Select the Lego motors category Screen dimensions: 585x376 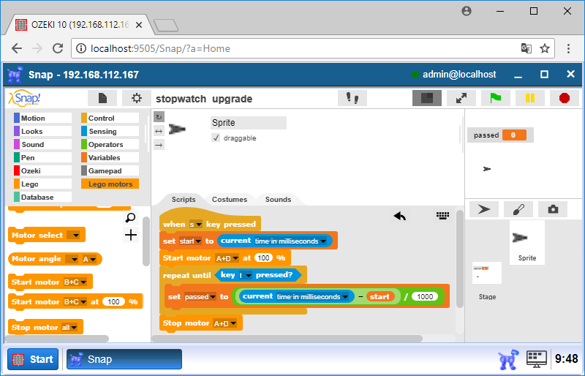(x=110, y=184)
